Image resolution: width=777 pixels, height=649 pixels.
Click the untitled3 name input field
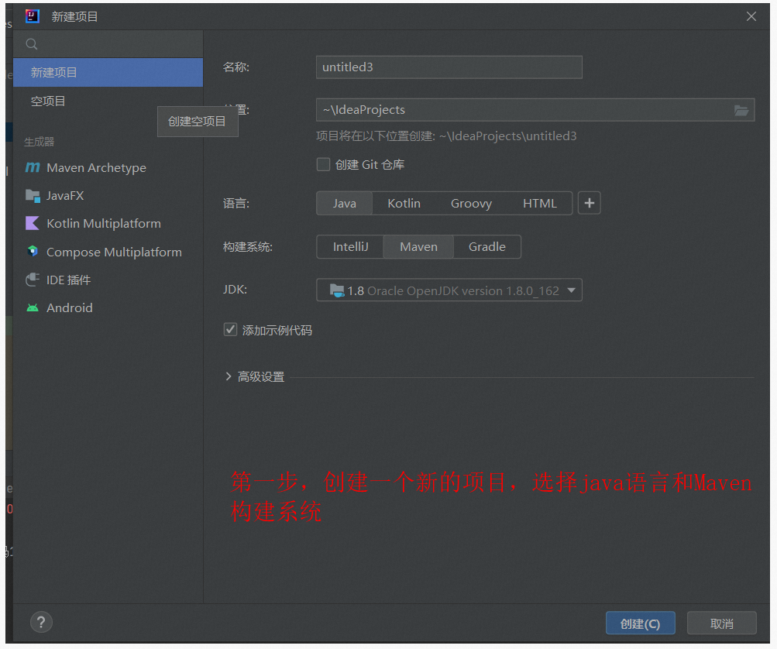click(x=449, y=67)
